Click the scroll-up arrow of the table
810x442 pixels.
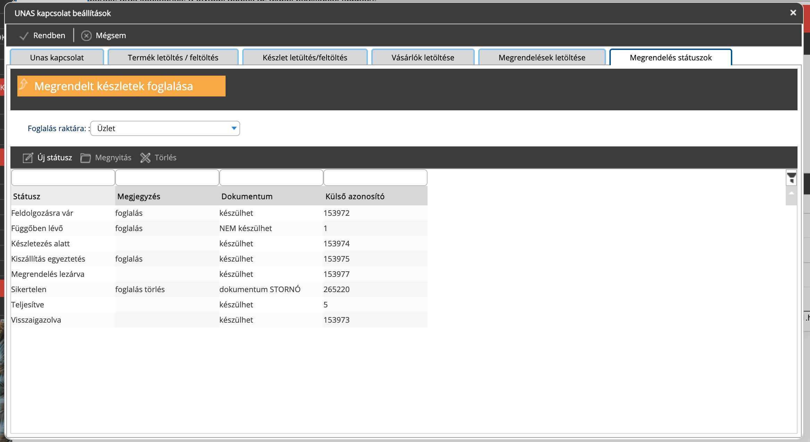(791, 193)
